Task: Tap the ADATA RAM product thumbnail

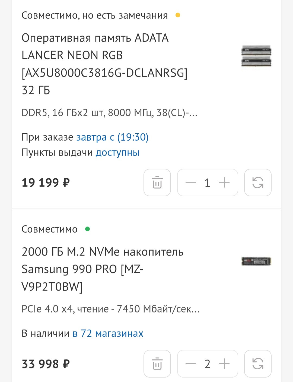Action: [256, 56]
